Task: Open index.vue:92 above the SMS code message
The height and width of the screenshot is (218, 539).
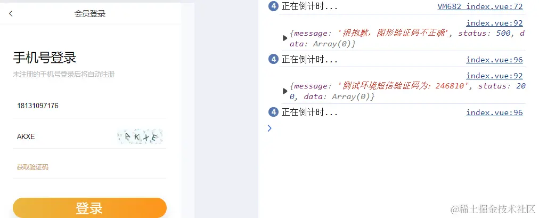Action: [494, 76]
